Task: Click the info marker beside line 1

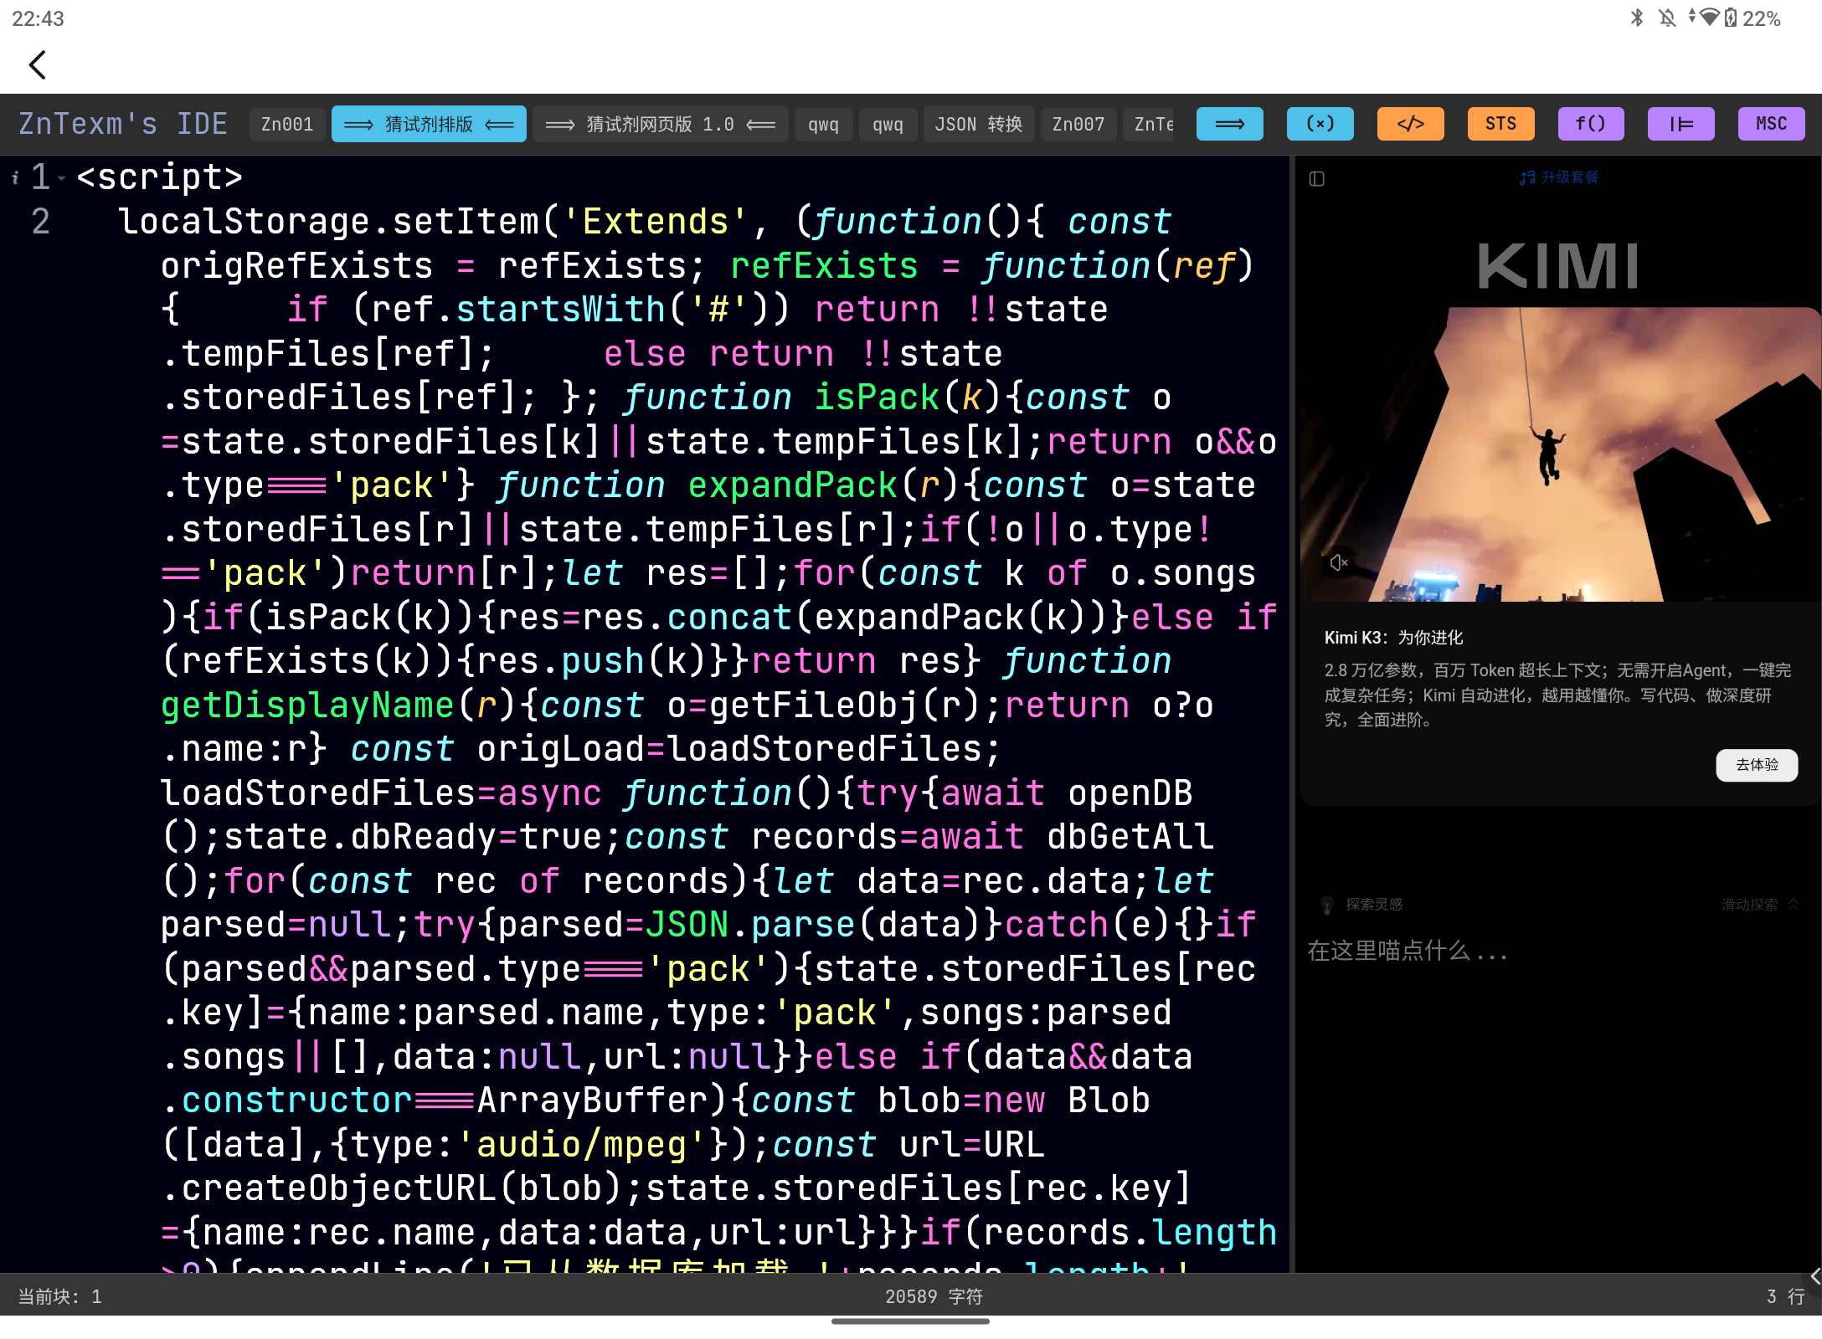Action: click(x=15, y=177)
